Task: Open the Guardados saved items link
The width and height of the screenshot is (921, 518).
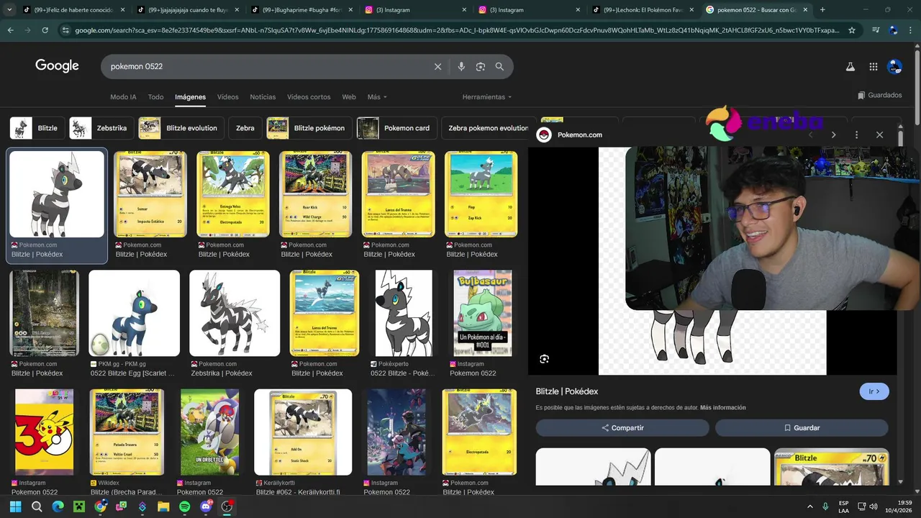Action: click(879, 95)
